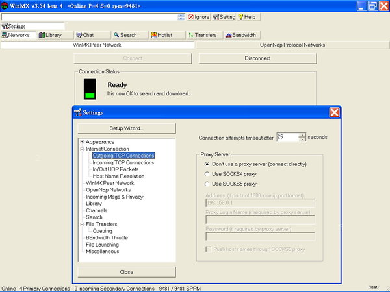
Task: Click the top text entry field
Action: [90, 17]
